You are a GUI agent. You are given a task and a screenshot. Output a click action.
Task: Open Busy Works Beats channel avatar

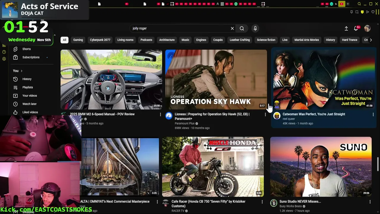click(x=273, y=203)
